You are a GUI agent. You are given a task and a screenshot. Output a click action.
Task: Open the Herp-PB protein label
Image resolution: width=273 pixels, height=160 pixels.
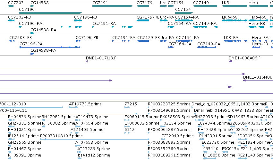(x=260, y=44)
